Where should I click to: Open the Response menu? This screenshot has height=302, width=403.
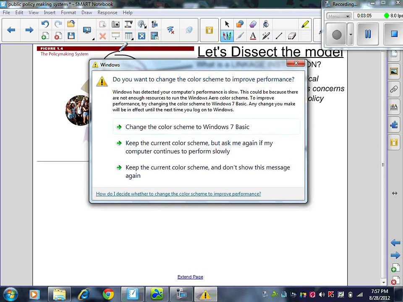(x=107, y=12)
